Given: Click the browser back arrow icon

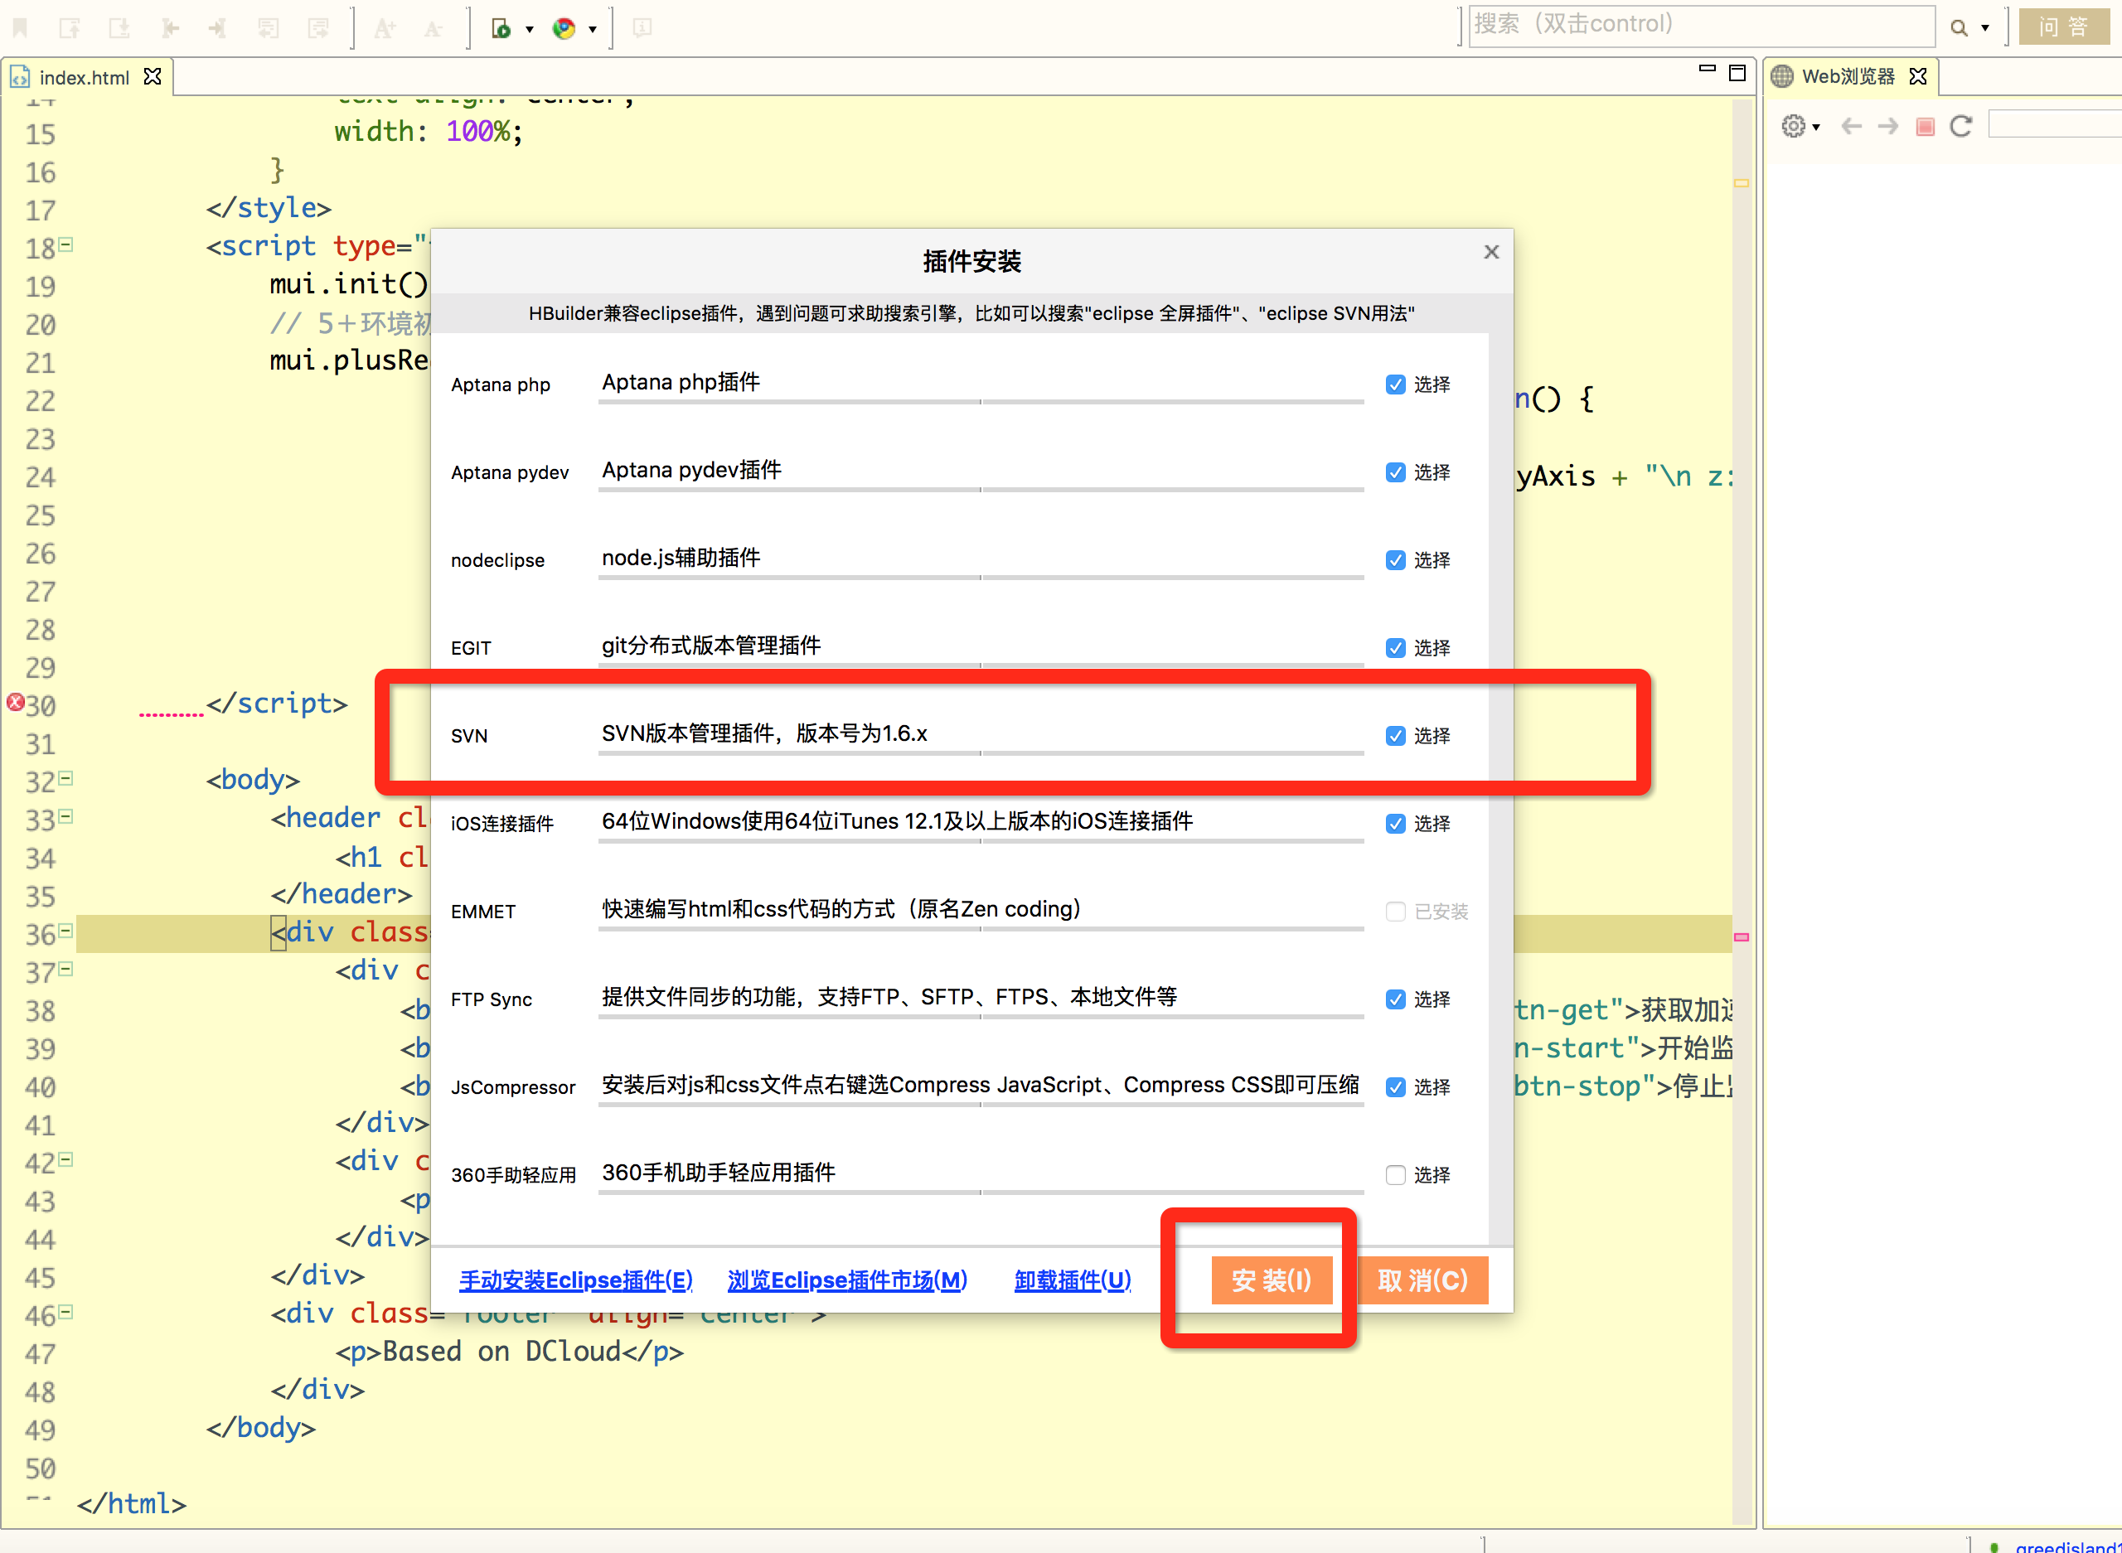Looking at the screenshot, I should 1850,126.
